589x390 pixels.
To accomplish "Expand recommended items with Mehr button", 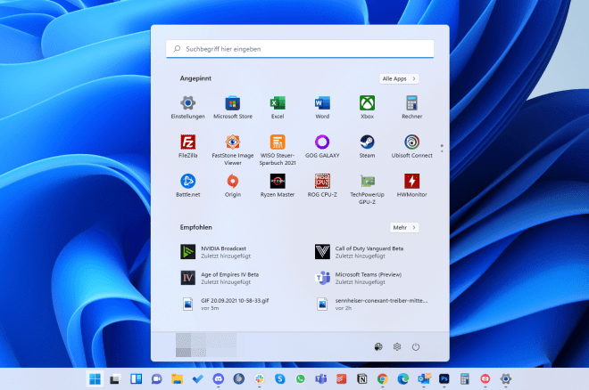I will pos(404,227).
